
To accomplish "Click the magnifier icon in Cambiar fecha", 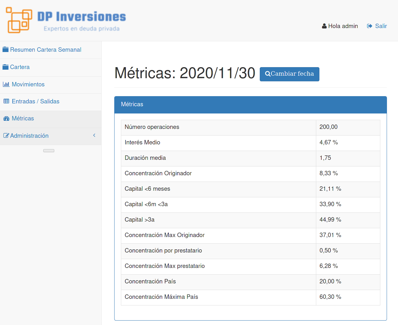I will 268,74.
